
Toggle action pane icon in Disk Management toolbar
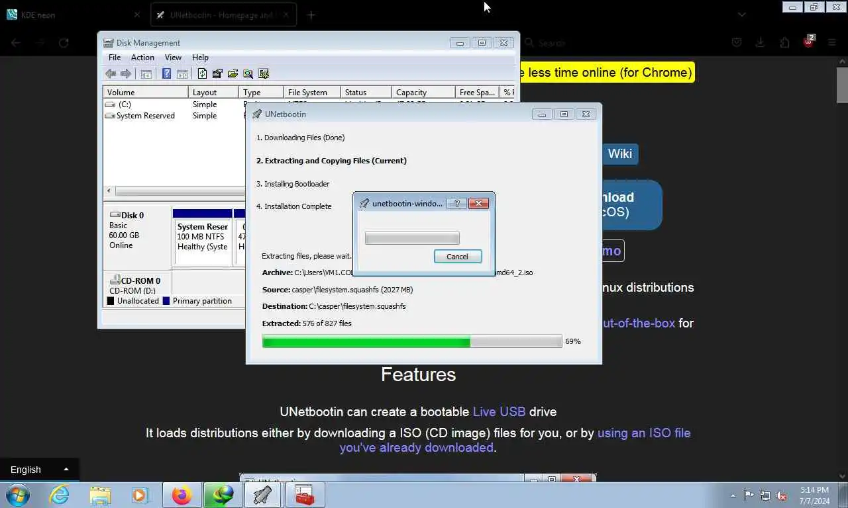coord(182,73)
